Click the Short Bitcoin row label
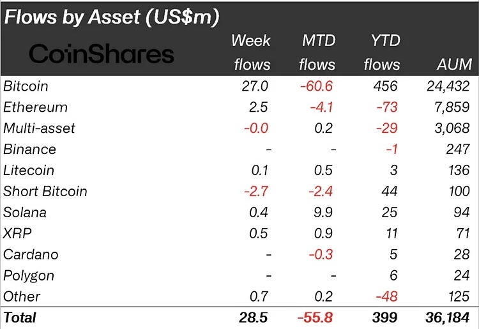Viewport: 479px width, 329px height. [x=45, y=191]
